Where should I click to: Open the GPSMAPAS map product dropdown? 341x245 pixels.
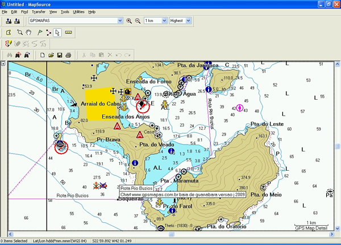(119, 21)
